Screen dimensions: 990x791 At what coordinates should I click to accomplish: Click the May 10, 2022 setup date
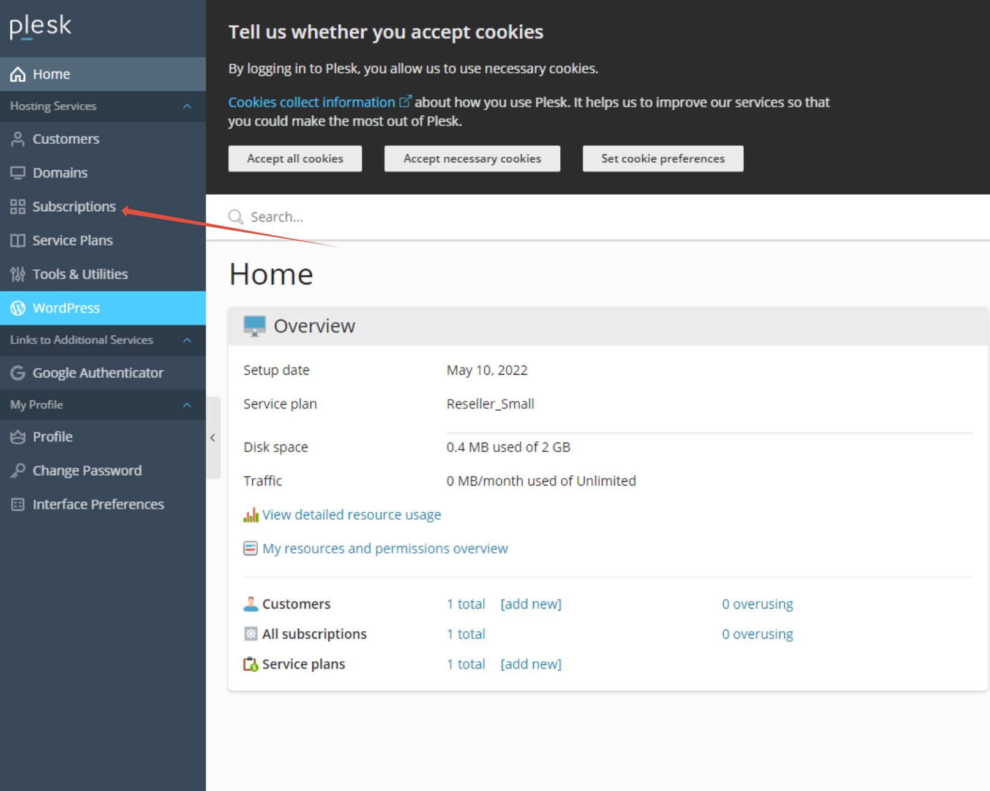(487, 370)
